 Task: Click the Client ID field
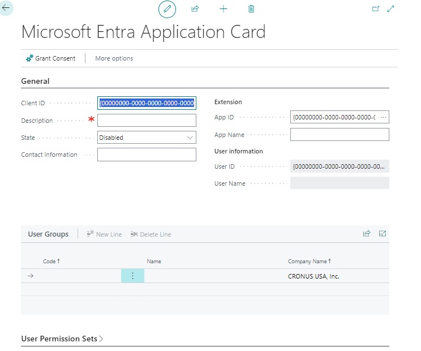[147, 103]
